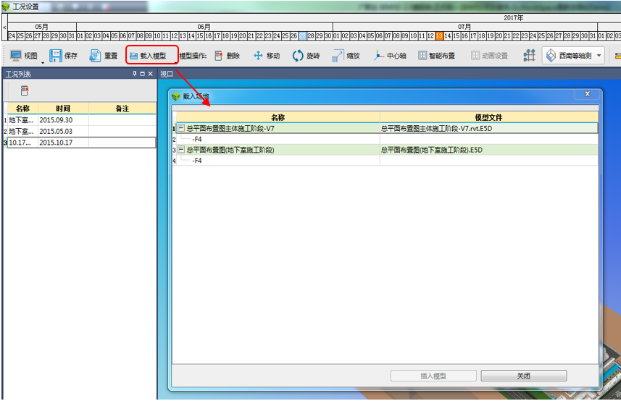This screenshot has height=401, width=621.
Task: Open the 动画设置 animation settings
Action: coord(490,56)
